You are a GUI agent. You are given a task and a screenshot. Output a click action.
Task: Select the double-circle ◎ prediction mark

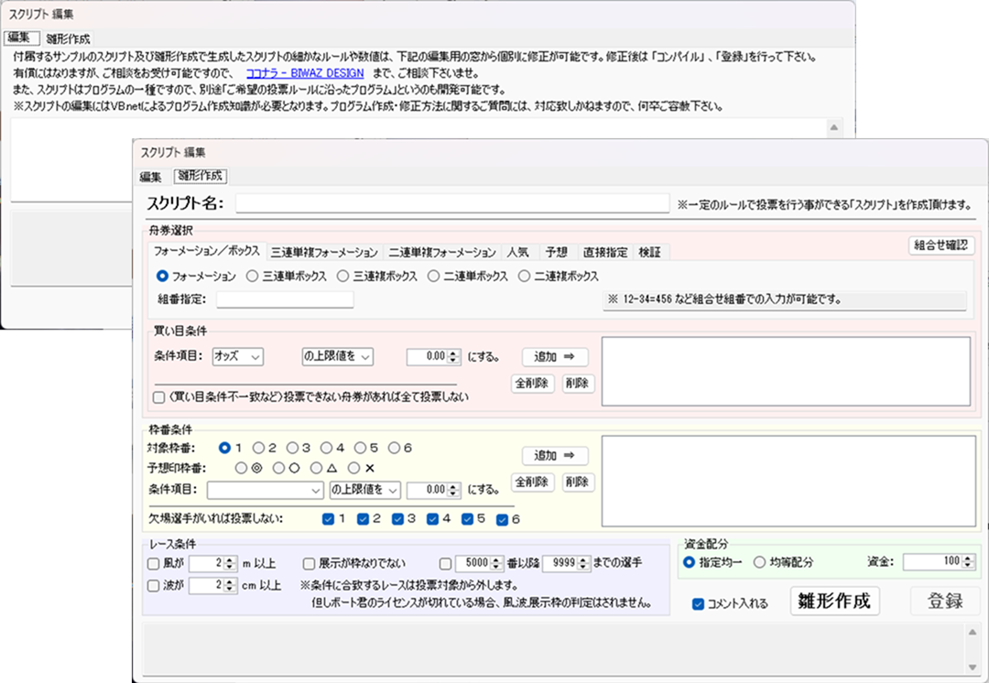[x=242, y=467]
